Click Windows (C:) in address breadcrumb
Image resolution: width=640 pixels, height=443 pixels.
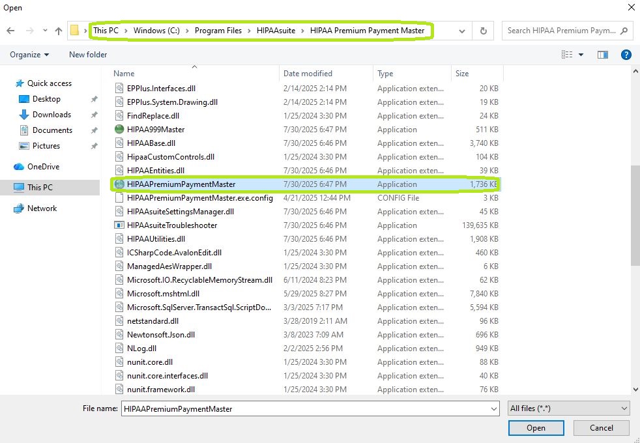(156, 31)
